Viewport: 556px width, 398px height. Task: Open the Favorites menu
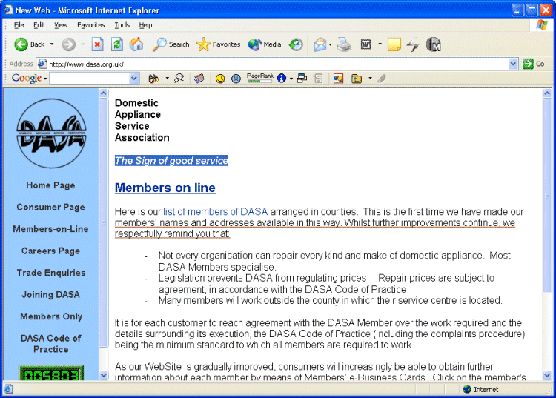90,25
